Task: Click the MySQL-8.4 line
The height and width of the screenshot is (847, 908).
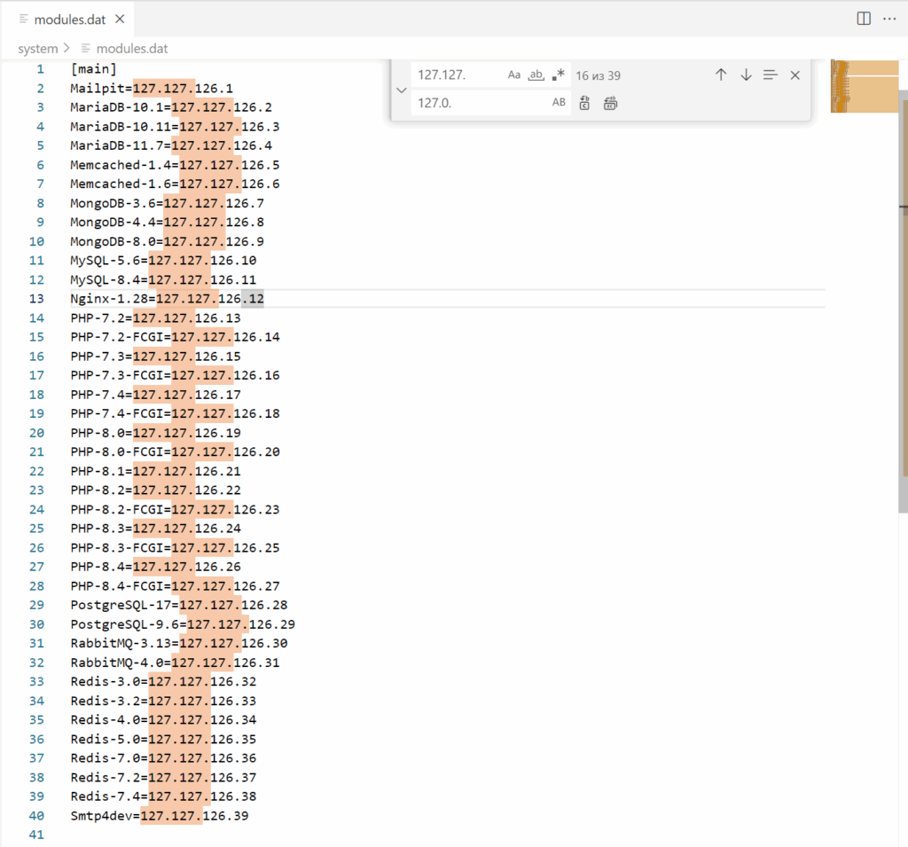Action: 163,279
